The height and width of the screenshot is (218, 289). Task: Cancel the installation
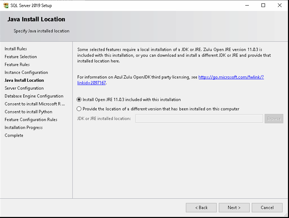(x=267, y=208)
